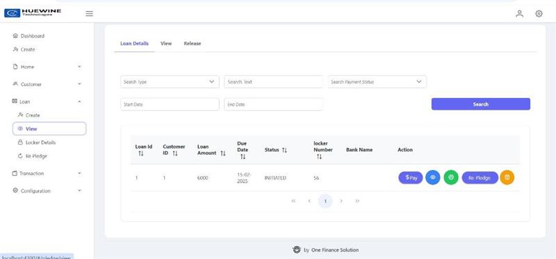Click the Start Date input field
This screenshot has height=259, width=556.
pos(170,105)
